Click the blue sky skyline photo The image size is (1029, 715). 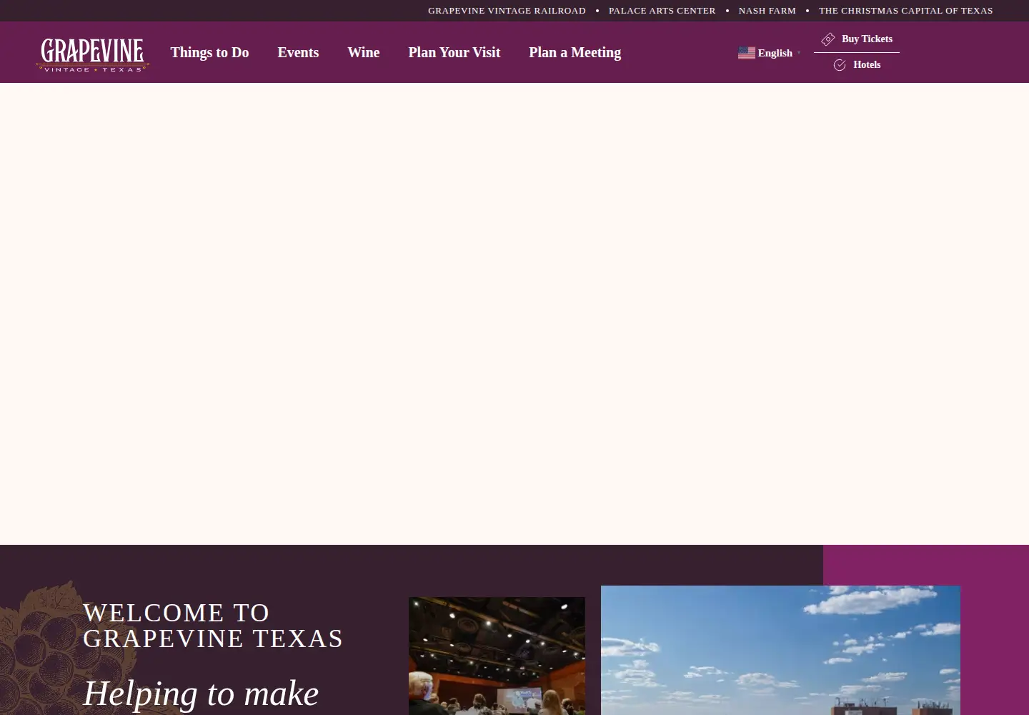click(780, 650)
